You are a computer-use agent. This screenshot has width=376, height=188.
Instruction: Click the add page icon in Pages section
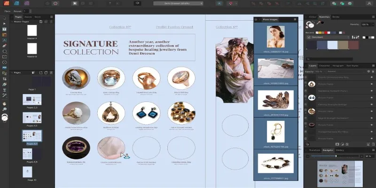click(x=41, y=73)
